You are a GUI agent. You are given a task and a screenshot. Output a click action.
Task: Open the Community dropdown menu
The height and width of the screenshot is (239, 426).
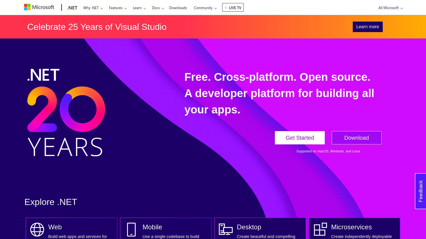tap(205, 8)
